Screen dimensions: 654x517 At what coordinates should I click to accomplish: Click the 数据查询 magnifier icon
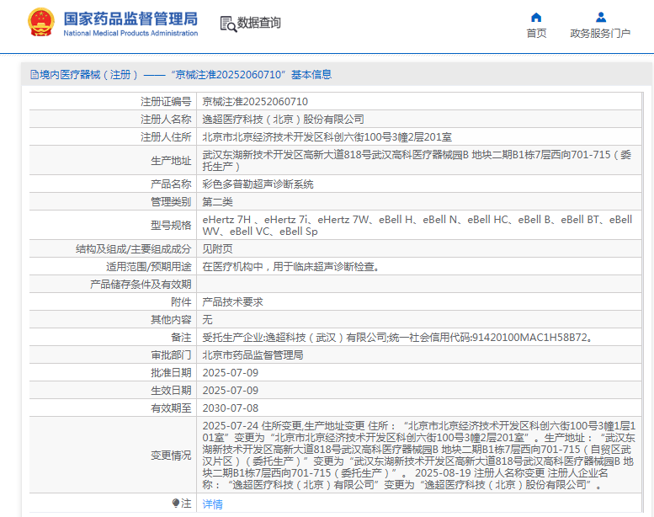(x=227, y=24)
